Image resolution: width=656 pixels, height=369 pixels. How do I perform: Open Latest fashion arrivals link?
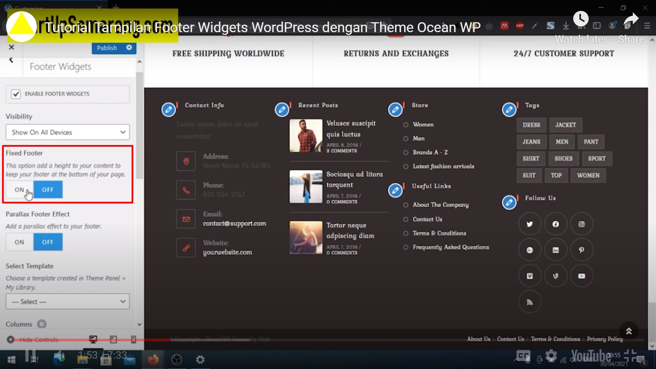point(443,167)
